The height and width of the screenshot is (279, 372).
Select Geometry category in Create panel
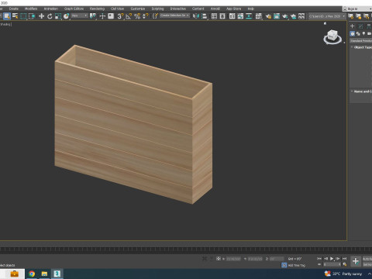click(353, 34)
